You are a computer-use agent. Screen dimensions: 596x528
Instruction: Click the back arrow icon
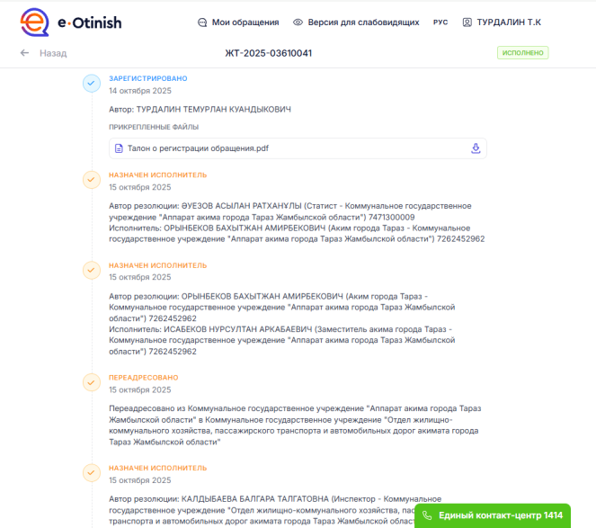tap(25, 53)
